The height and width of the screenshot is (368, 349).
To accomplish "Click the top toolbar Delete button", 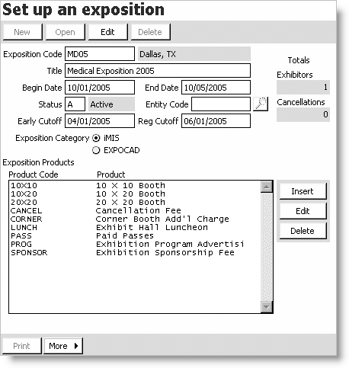I will [x=150, y=32].
